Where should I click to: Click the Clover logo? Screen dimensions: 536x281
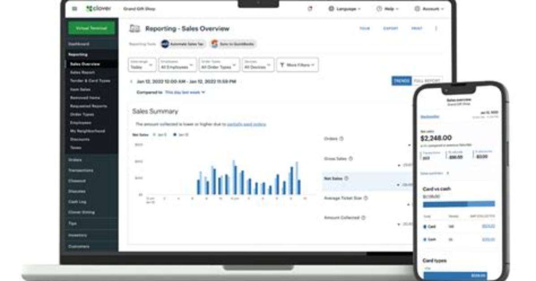click(99, 9)
